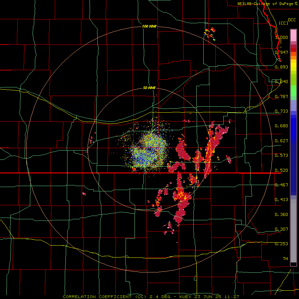
Task: Click the 0.893 scale value
Action: point(281,67)
